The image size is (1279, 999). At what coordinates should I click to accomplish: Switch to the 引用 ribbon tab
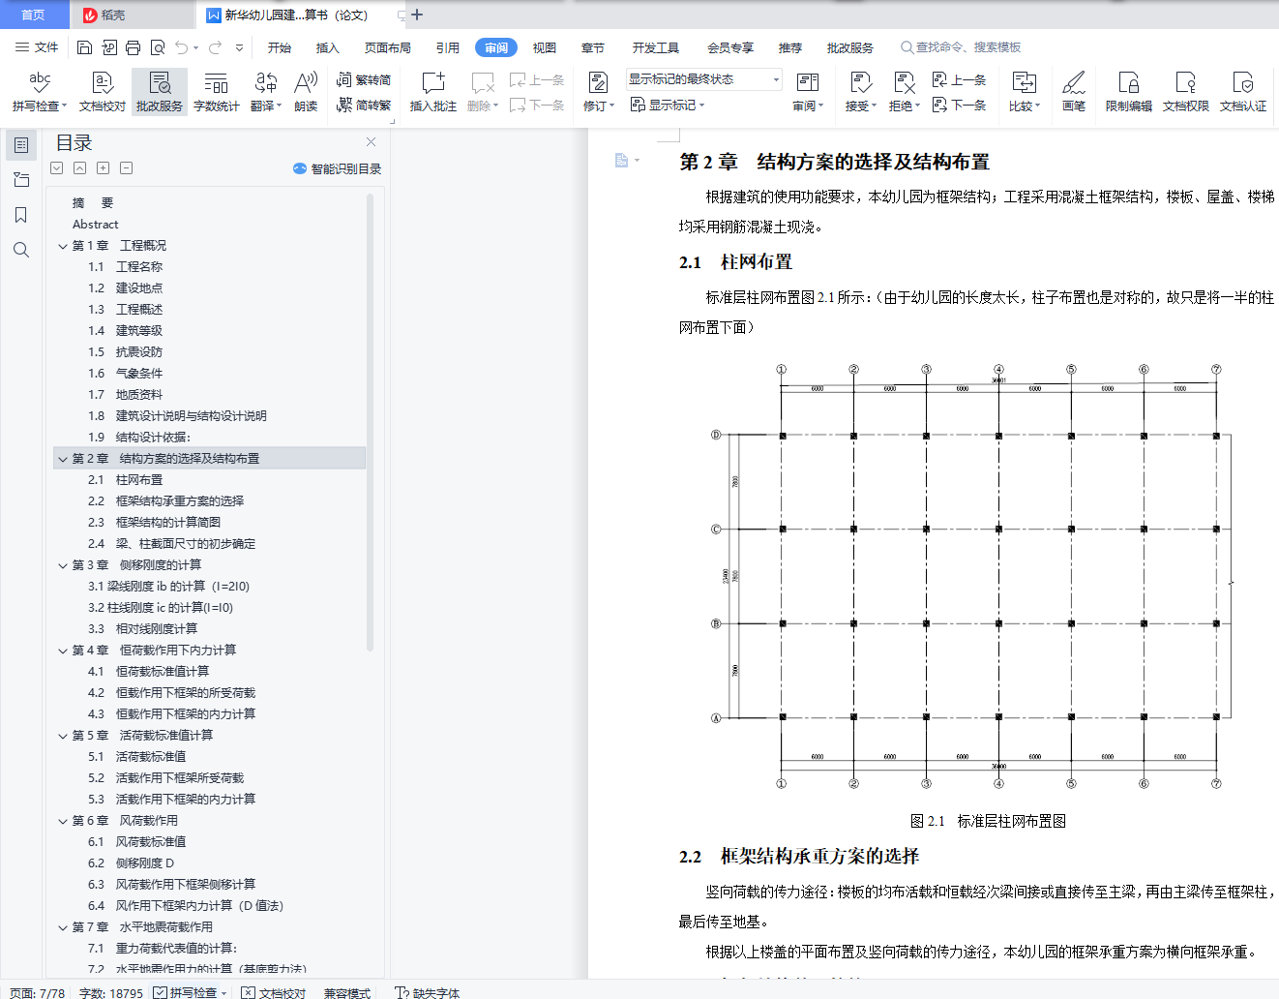coord(448,47)
